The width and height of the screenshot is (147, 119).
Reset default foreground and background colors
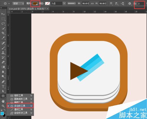1,110
